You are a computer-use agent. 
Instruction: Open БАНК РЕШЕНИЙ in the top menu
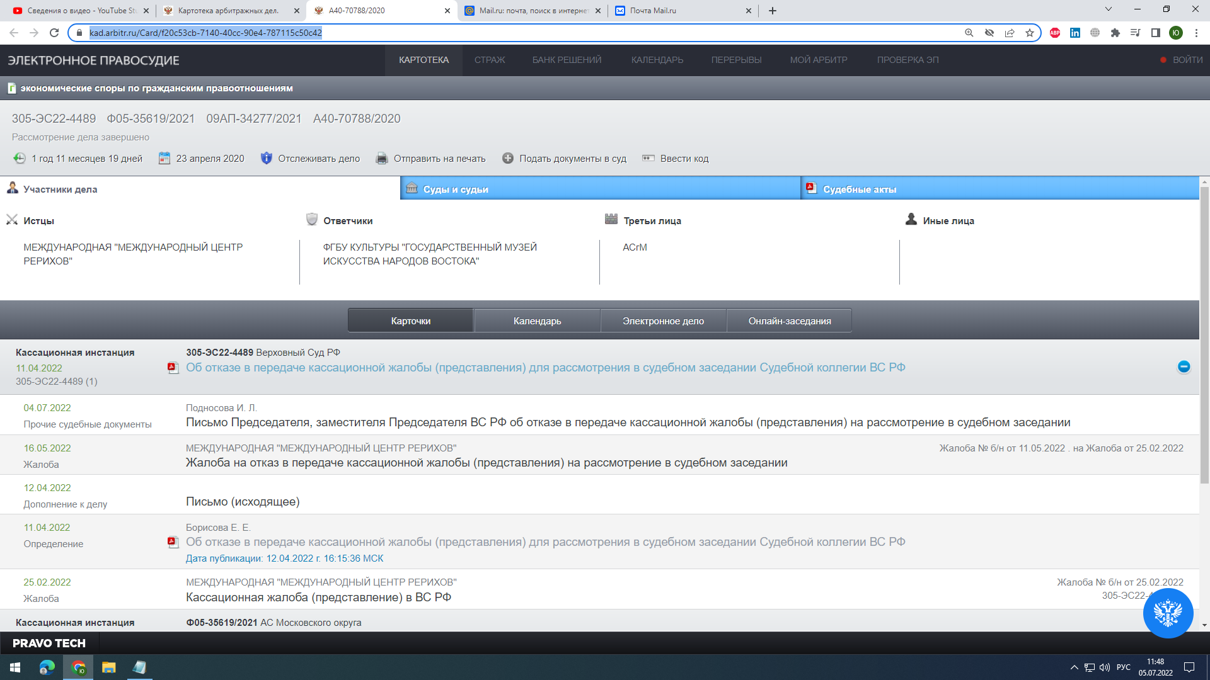pos(567,60)
